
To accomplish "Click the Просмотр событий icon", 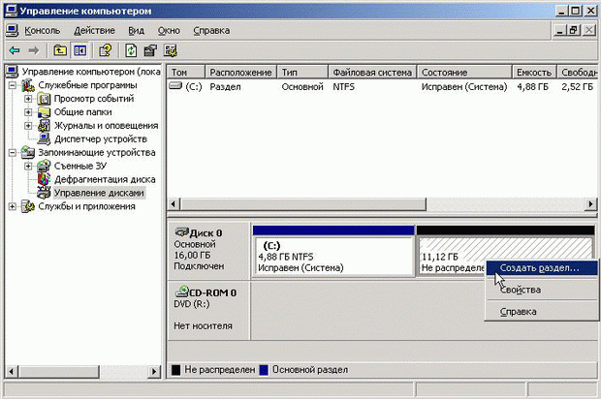I will [x=44, y=99].
